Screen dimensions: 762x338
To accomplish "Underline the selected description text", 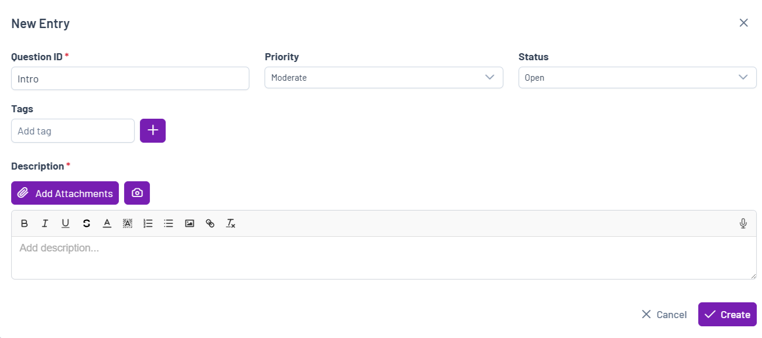I will (66, 223).
